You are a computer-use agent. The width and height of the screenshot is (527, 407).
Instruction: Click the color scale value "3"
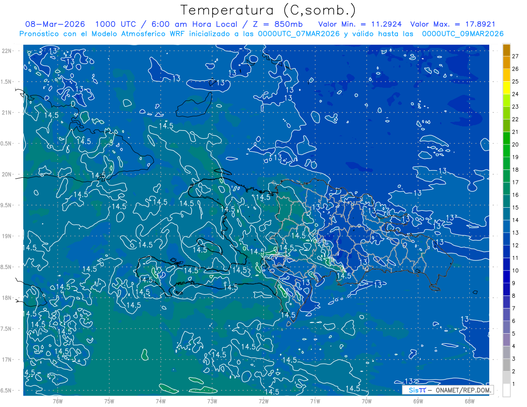(x=514, y=359)
